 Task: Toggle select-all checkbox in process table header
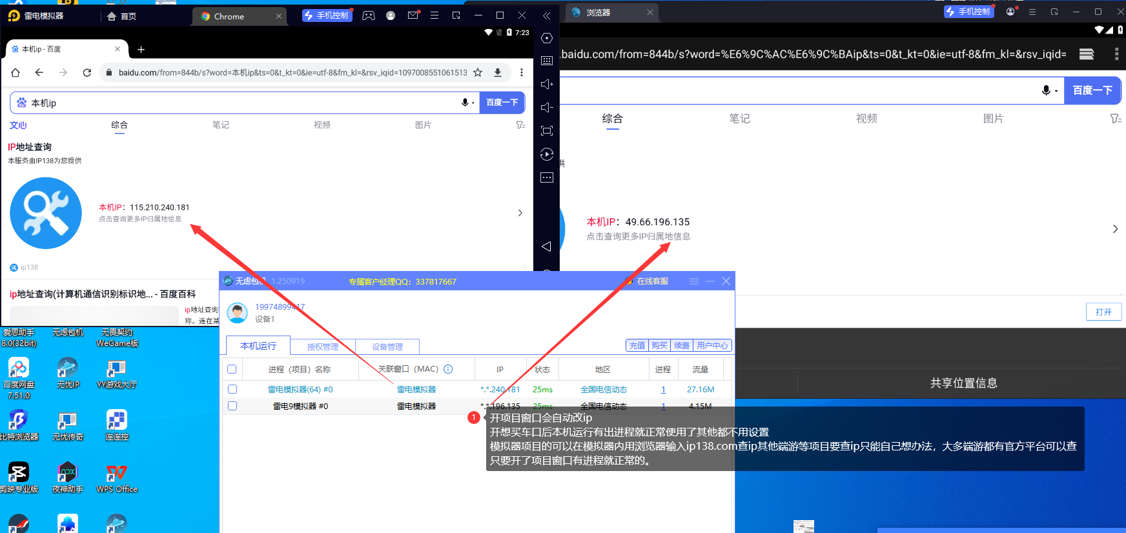coord(232,369)
